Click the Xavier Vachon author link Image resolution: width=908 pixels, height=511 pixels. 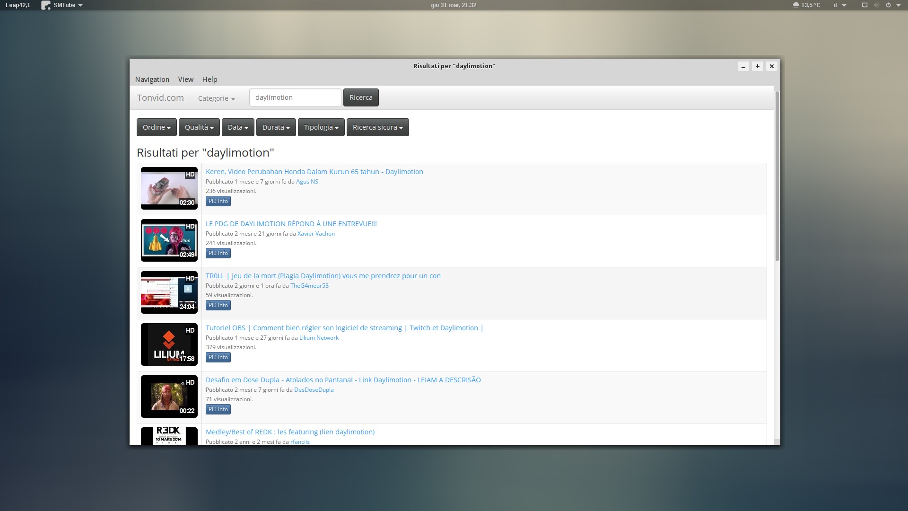[316, 234]
